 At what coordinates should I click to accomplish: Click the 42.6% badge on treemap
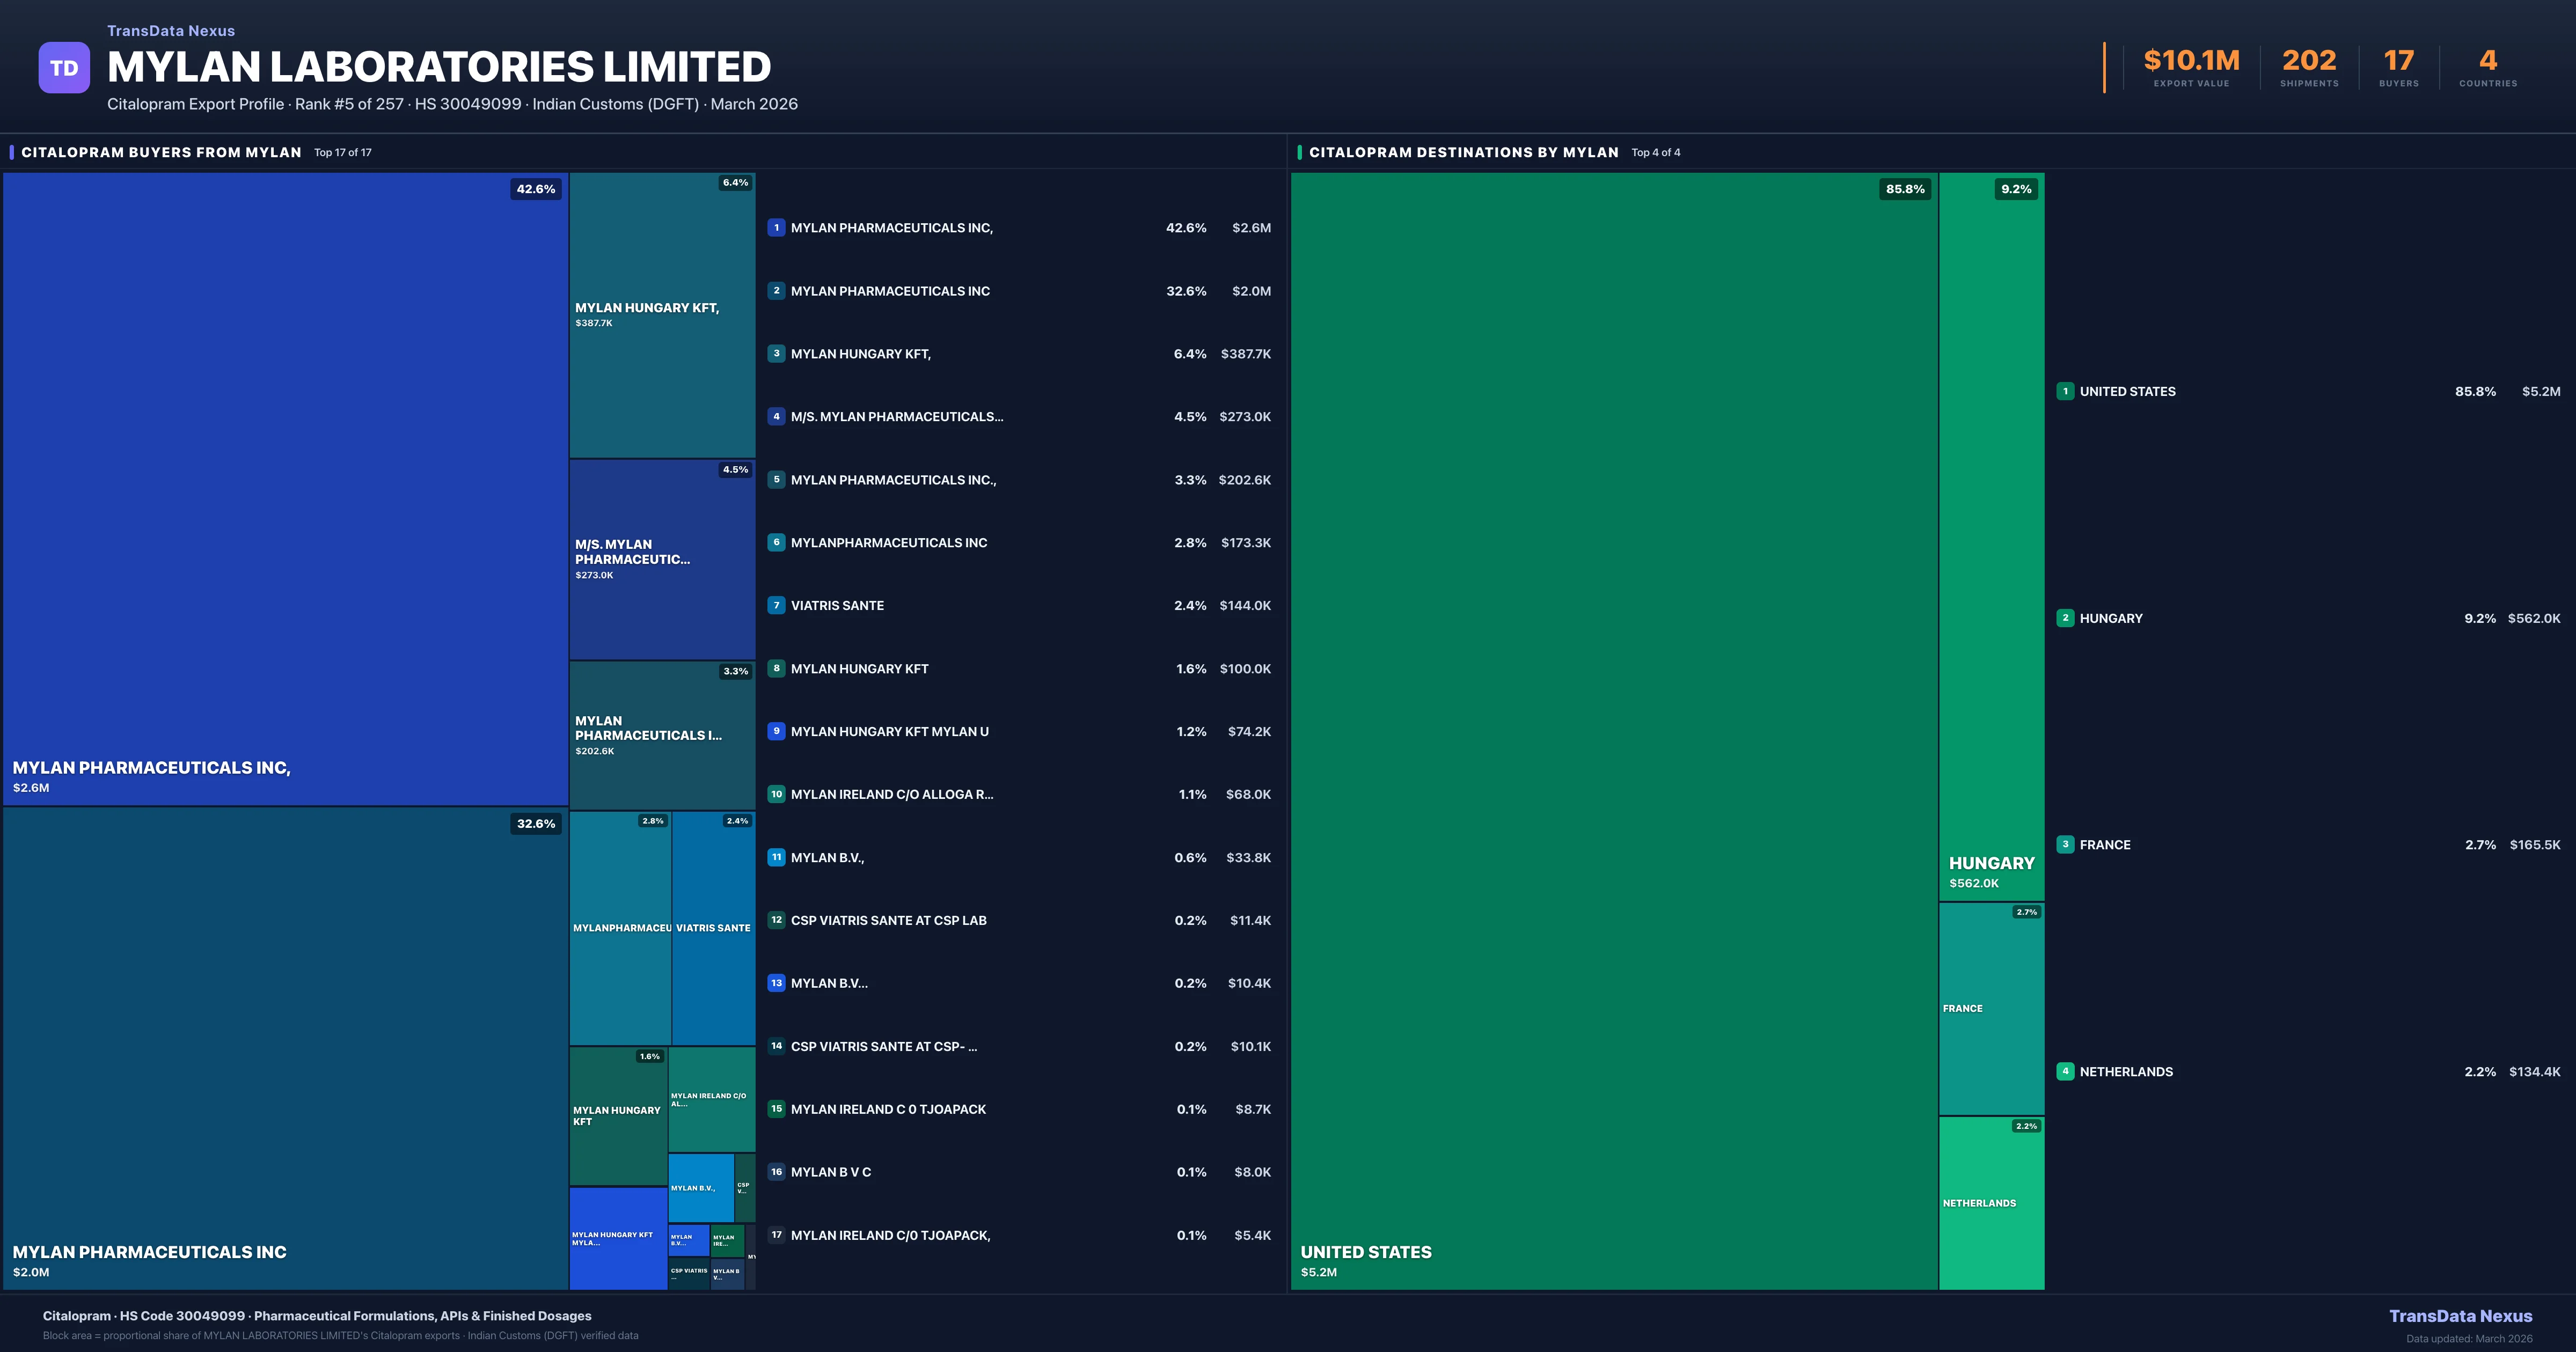(x=536, y=189)
